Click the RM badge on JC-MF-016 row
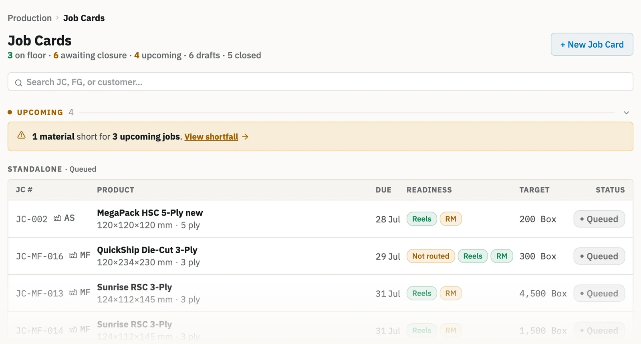 [x=502, y=256]
